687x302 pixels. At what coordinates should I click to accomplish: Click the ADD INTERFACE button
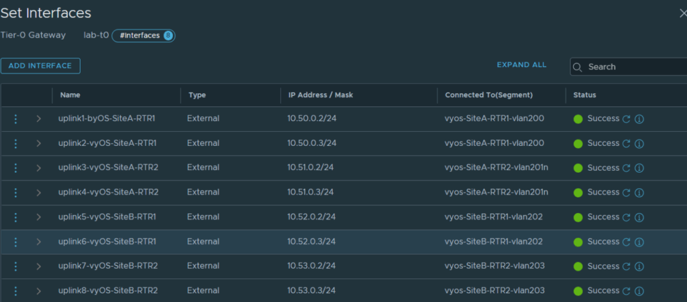(40, 66)
